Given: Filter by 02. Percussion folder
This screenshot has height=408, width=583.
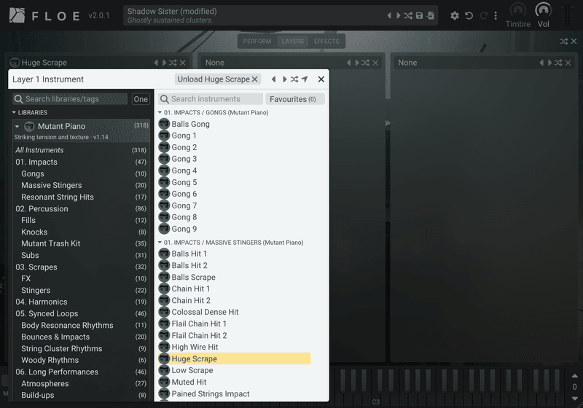Looking at the screenshot, I should pyautogui.click(x=81, y=208).
